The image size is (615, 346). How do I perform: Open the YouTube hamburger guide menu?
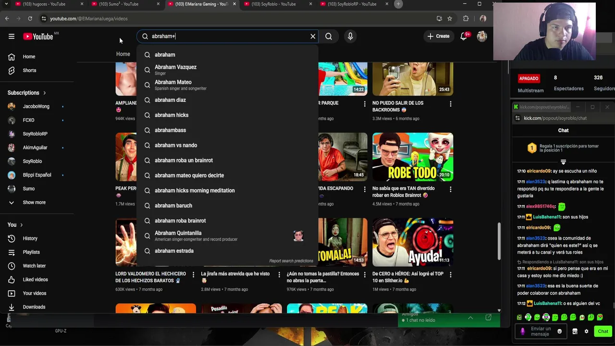pos(12,36)
